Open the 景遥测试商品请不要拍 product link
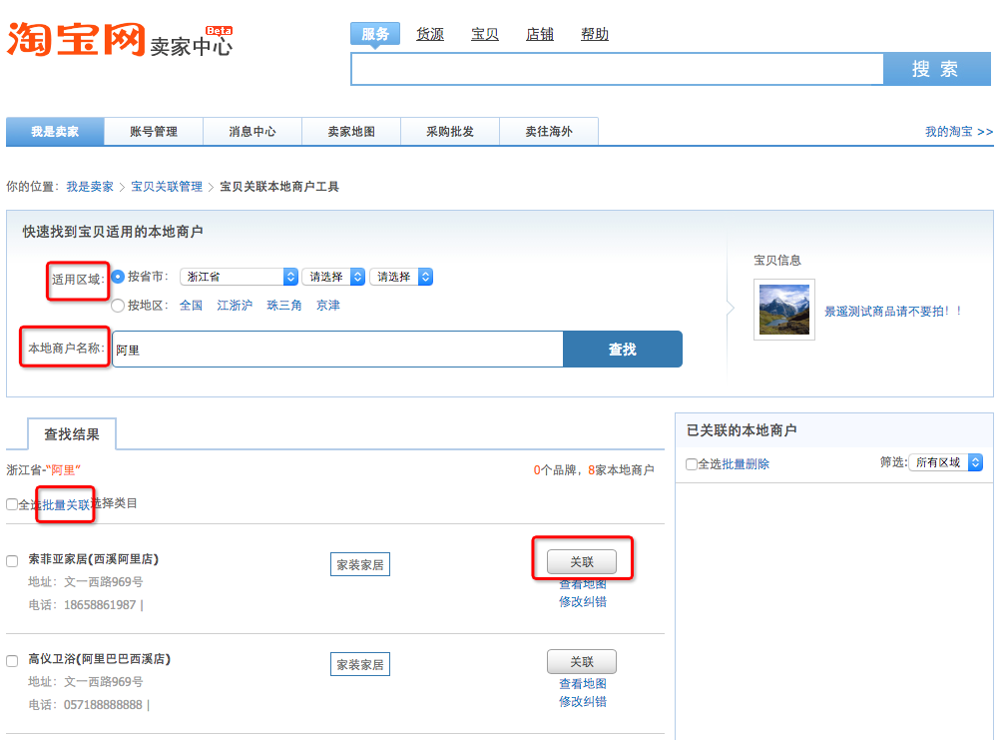 (x=893, y=312)
